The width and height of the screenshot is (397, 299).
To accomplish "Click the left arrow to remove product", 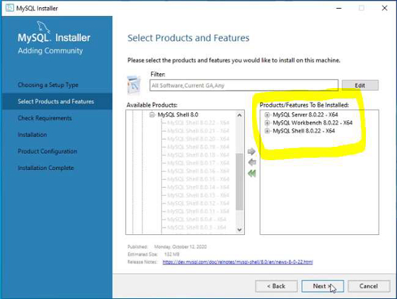I will click(252, 162).
